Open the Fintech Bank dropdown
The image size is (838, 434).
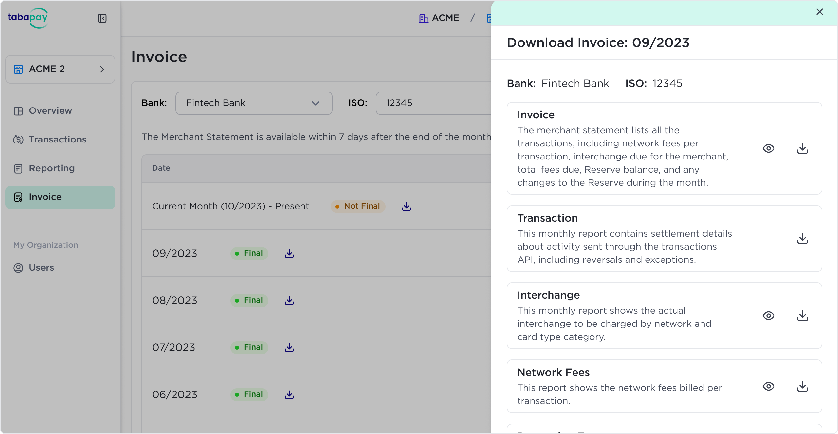click(x=254, y=103)
